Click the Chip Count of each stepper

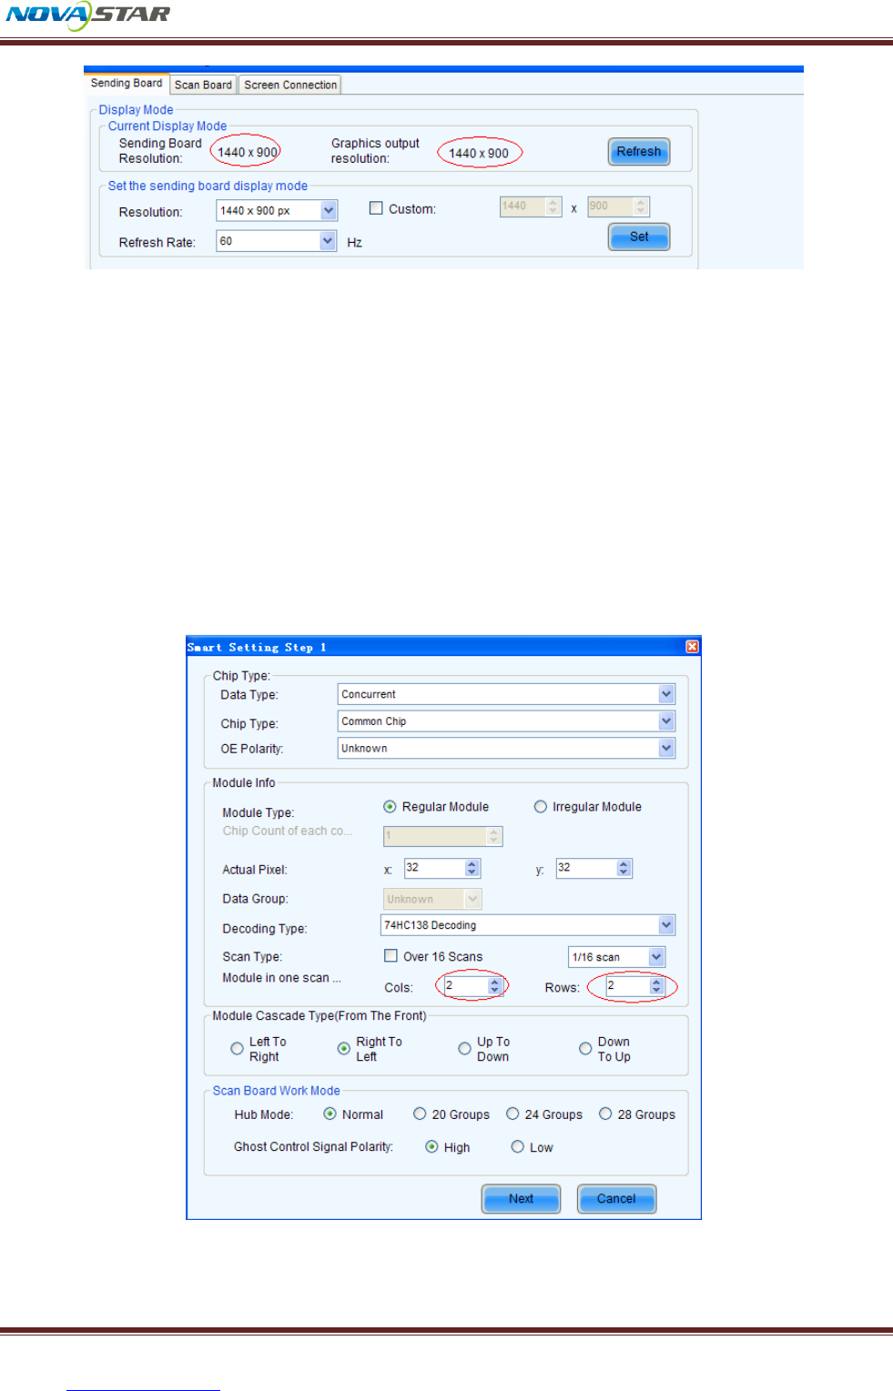coord(494,835)
